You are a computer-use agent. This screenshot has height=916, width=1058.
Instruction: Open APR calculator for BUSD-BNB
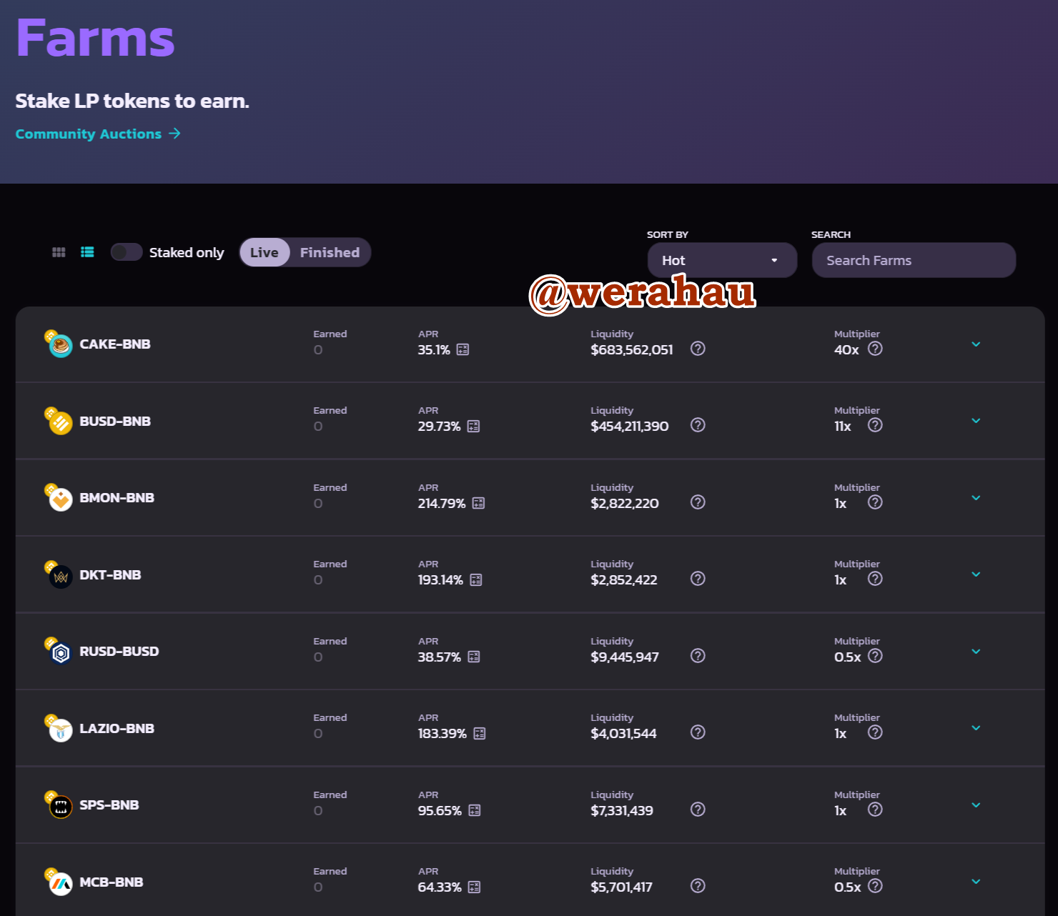pos(473,427)
